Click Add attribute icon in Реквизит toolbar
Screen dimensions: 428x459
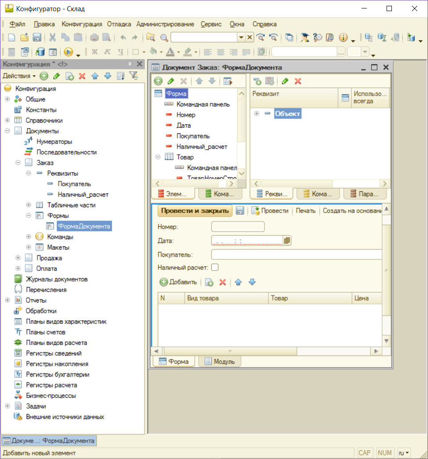[x=257, y=81]
